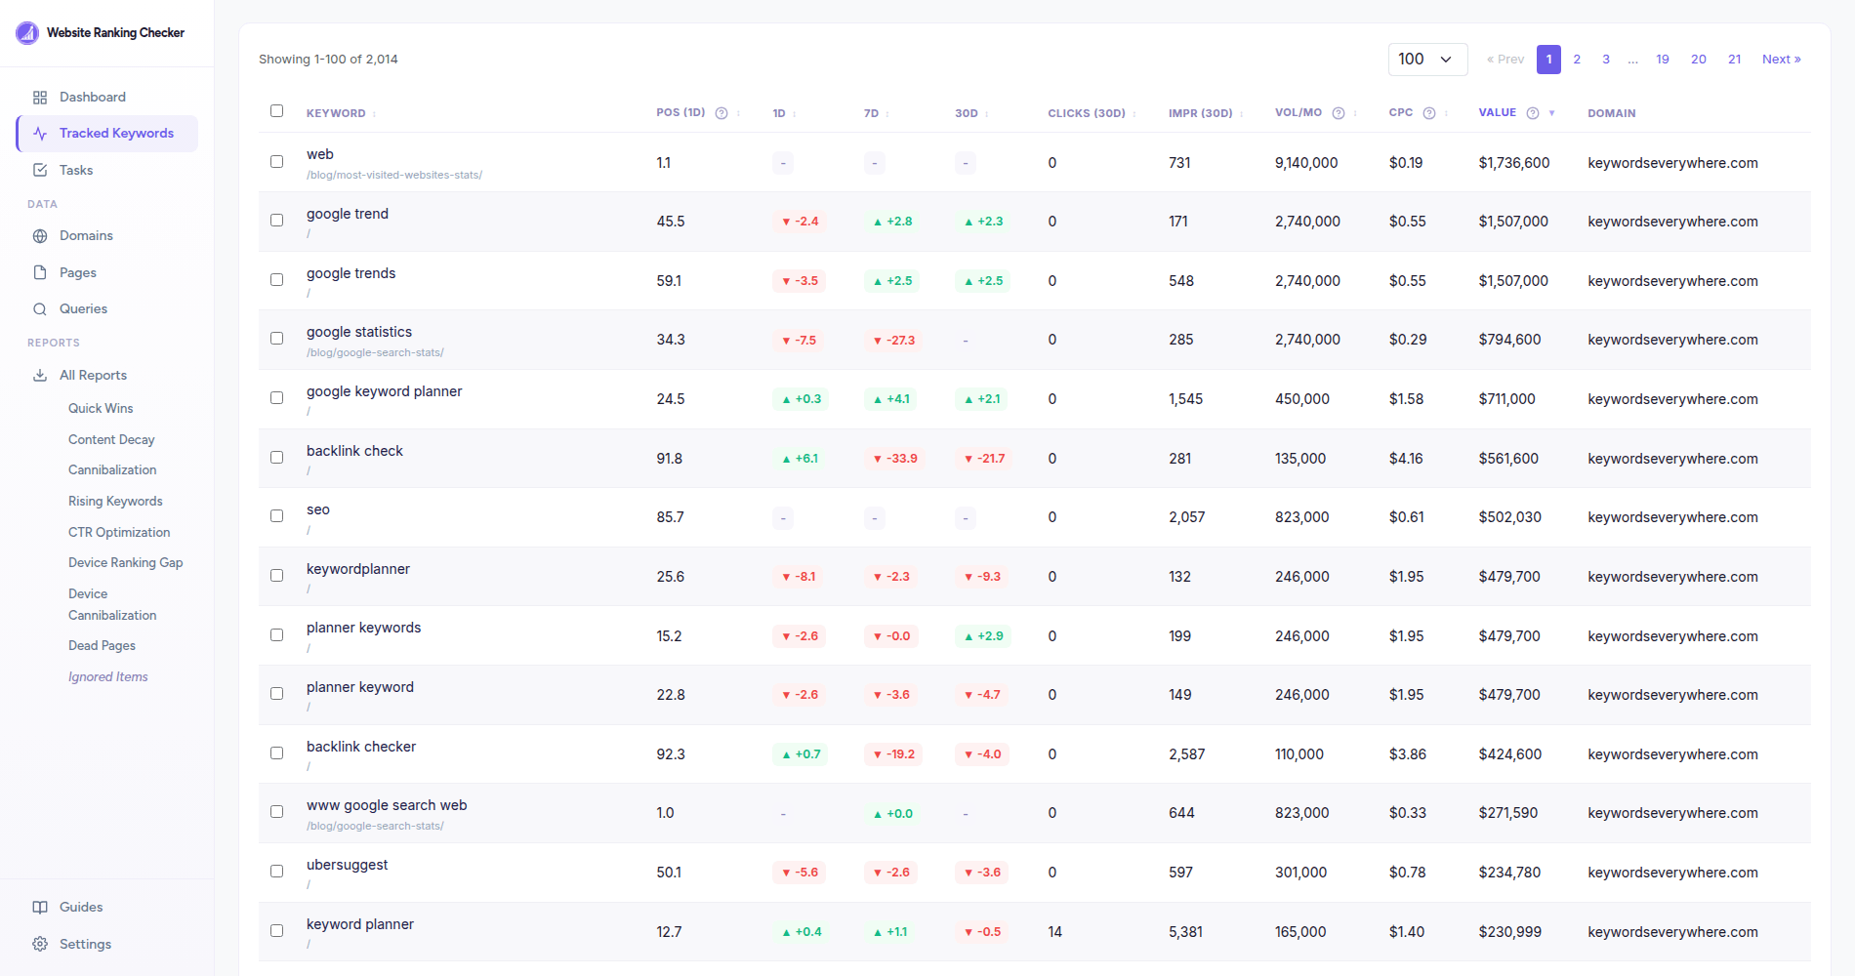Click keyword text 'backlink checker'
The image size is (1855, 976).
coord(361,747)
